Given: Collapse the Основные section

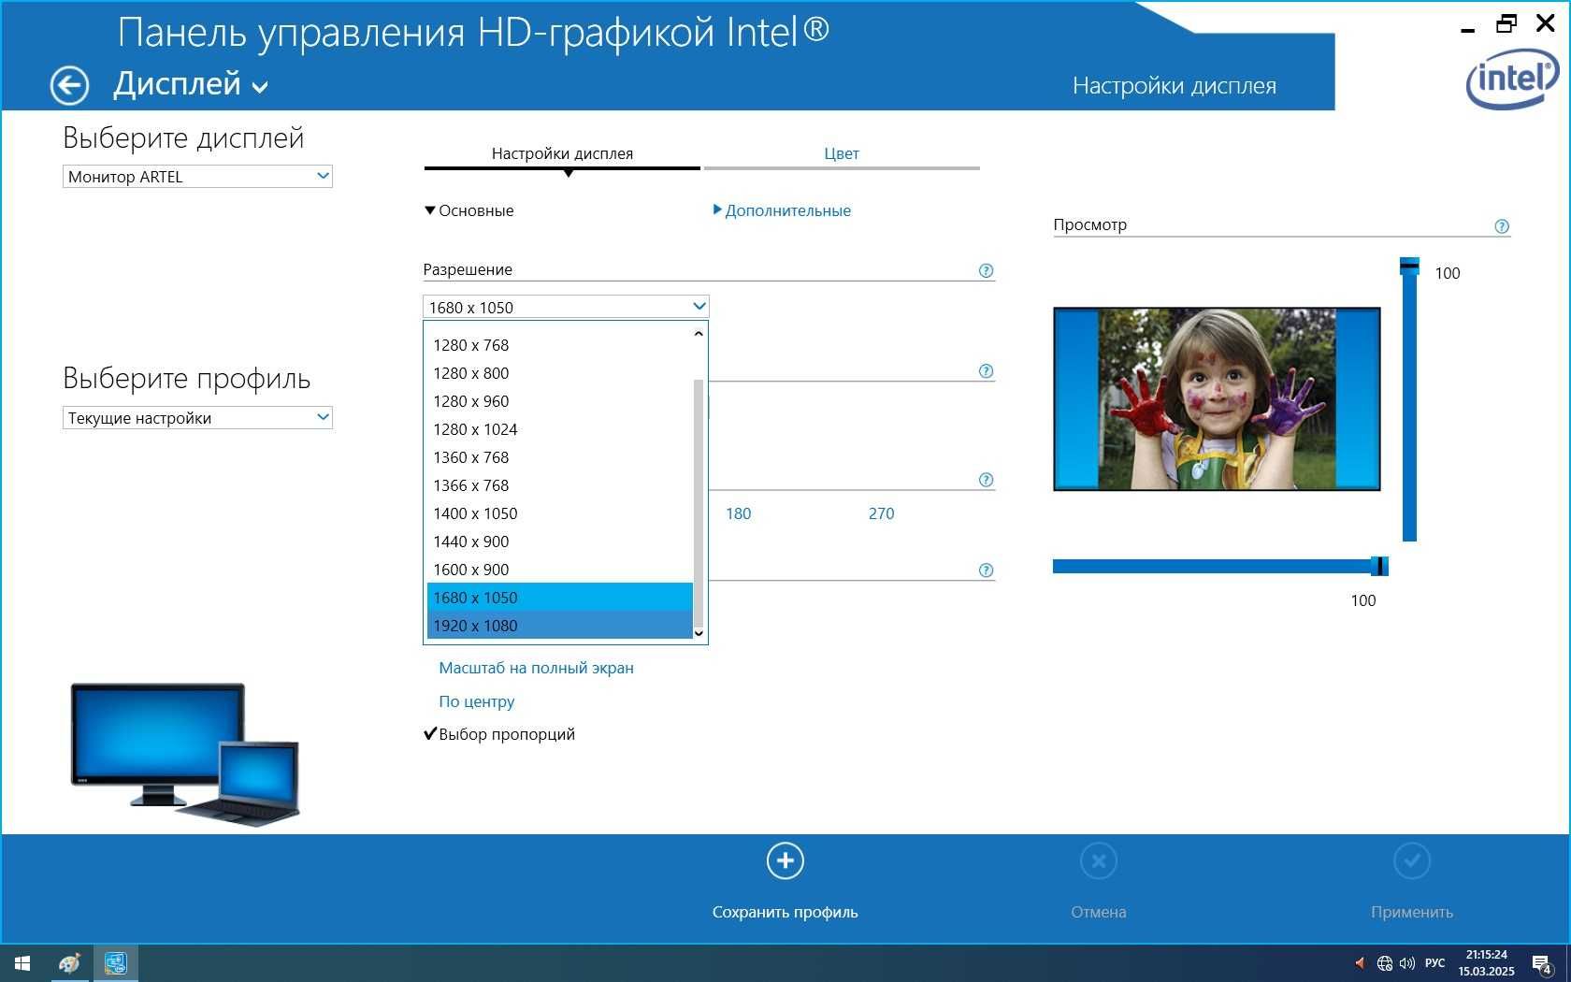Looking at the screenshot, I should click(469, 210).
